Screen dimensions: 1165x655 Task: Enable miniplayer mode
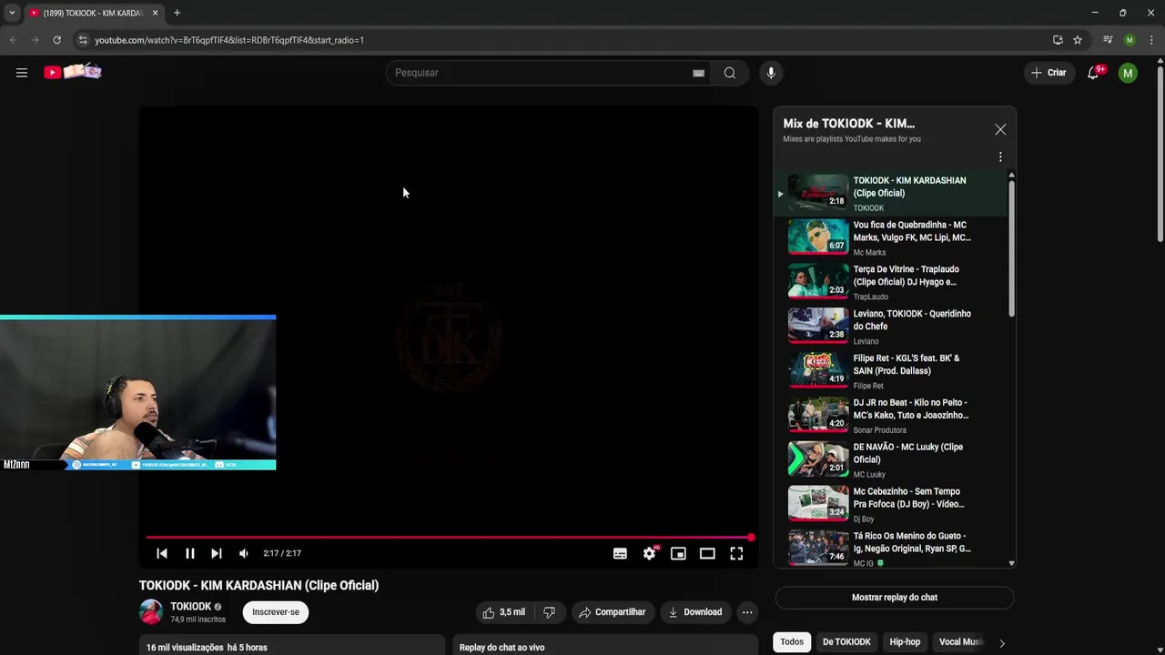coord(678,553)
